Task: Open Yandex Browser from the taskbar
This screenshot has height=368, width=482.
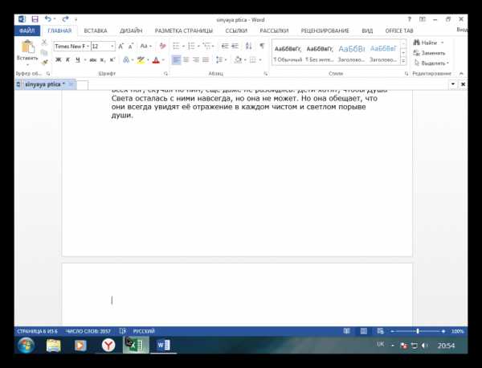Action: (x=108, y=345)
